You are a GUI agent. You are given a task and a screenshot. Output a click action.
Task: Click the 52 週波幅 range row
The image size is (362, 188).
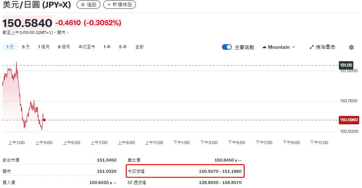pyautogui.click(x=185, y=182)
